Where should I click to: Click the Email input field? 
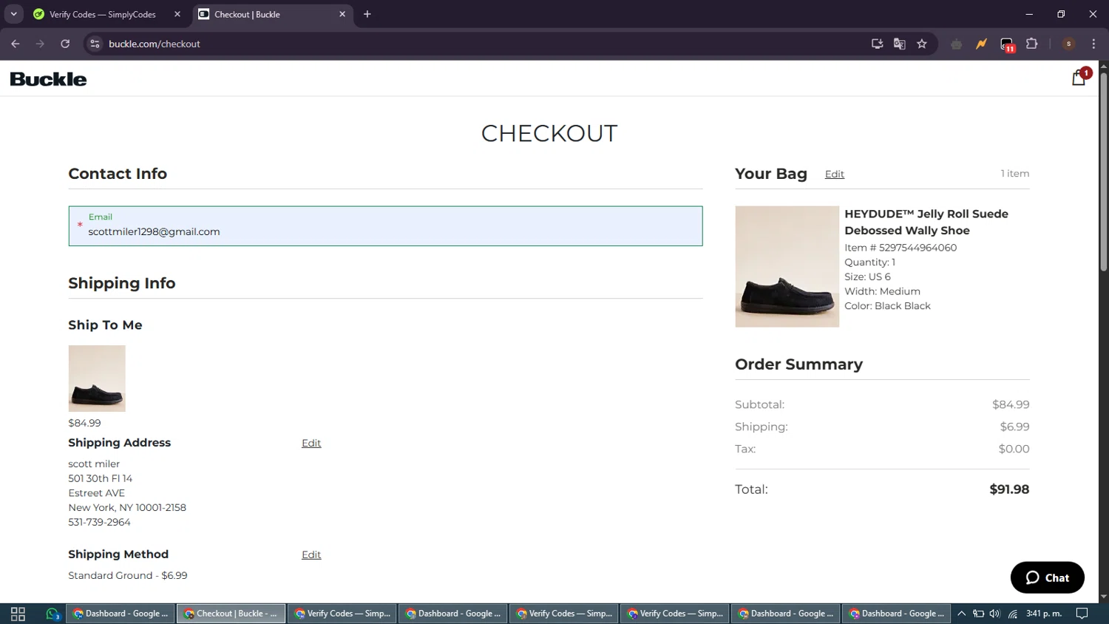(385, 226)
